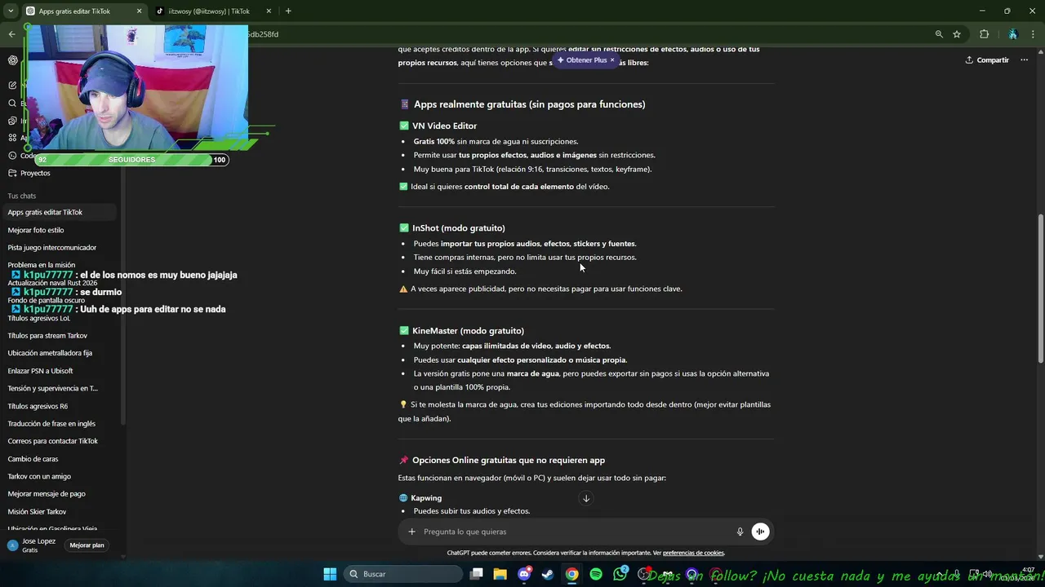Click the Mejorar plan button
This screenshot has width=1045, height=587.
point(87,545)
